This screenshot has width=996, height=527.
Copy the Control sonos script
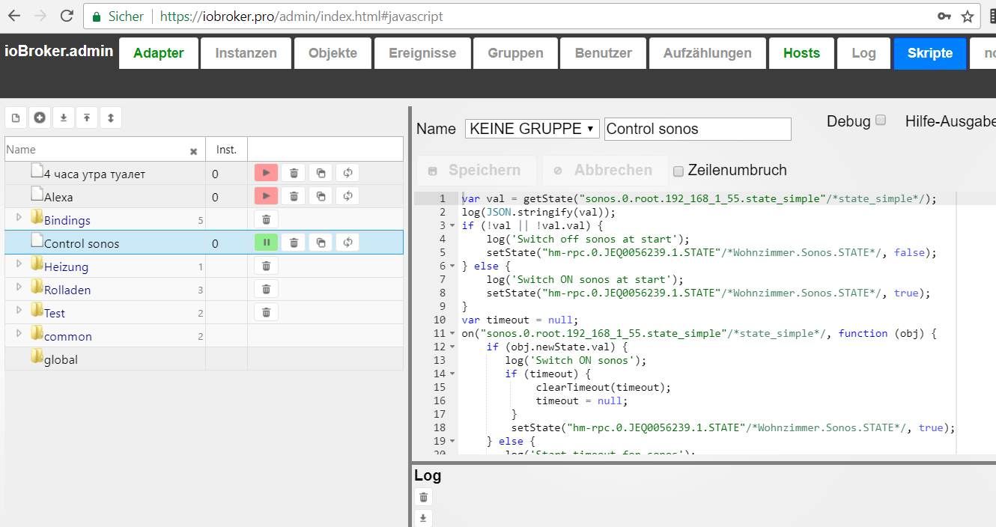[321, 243]
